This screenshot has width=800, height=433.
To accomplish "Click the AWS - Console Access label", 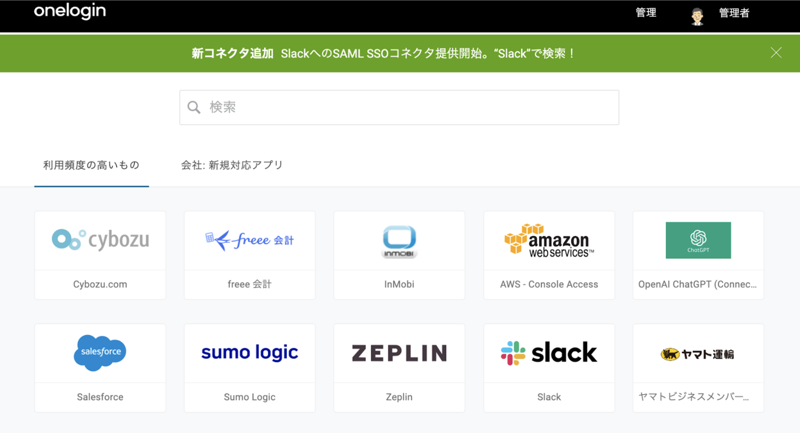I will click(549, 285).
